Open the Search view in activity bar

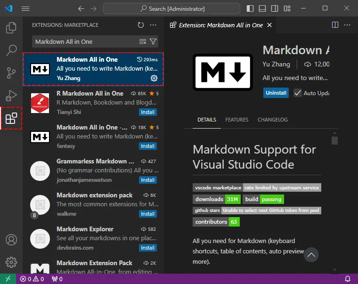click(11, 50)
